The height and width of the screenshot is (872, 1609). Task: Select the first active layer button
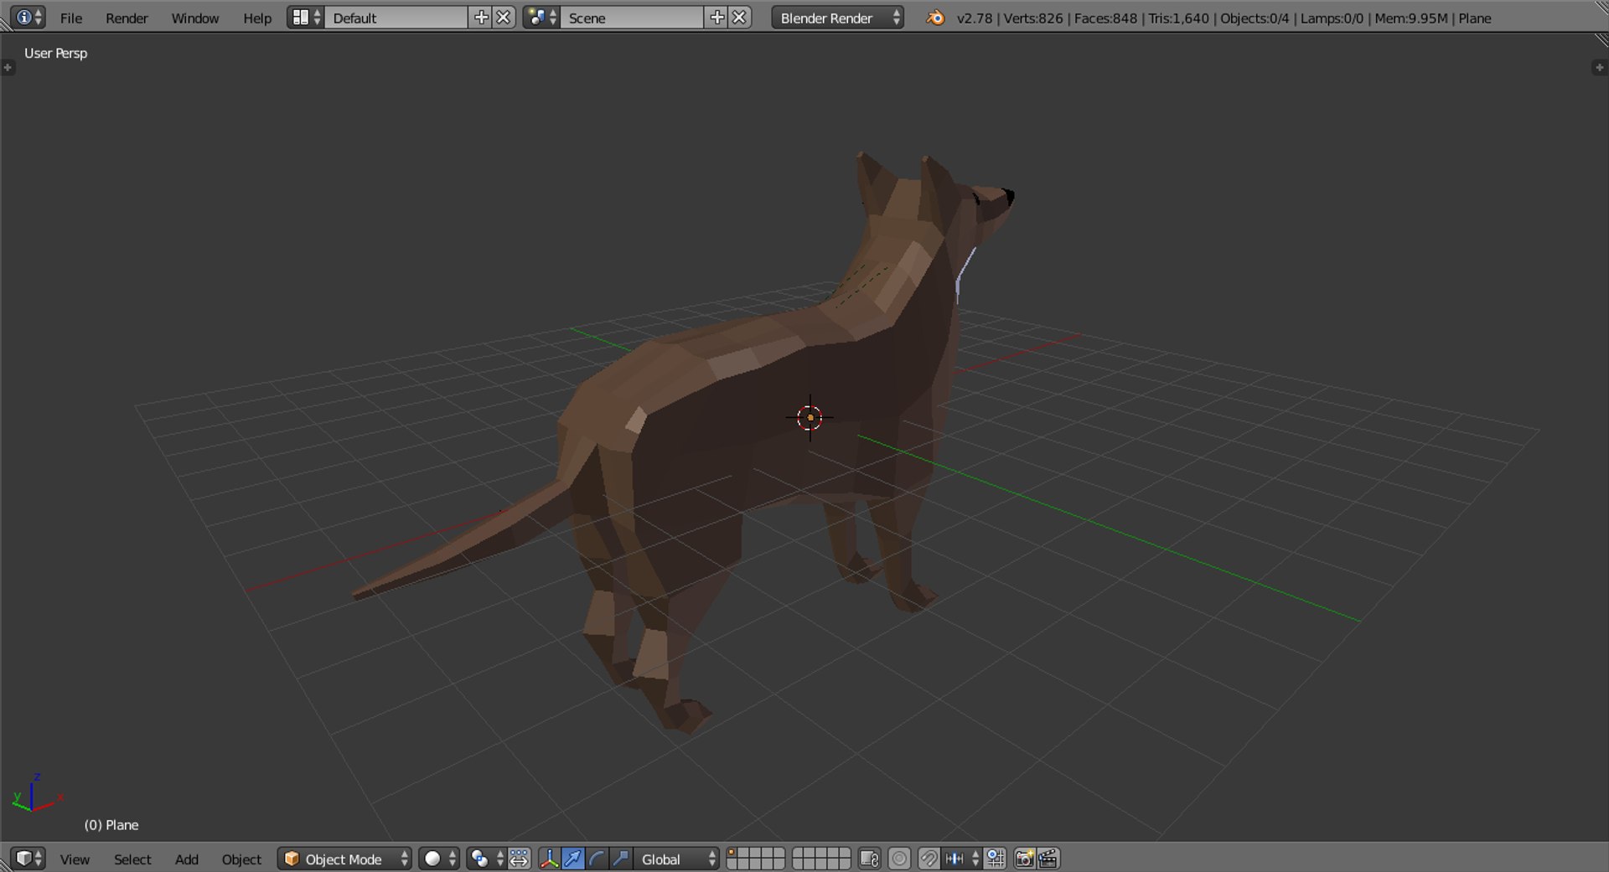pyautogui.click(x=732, y=853)
